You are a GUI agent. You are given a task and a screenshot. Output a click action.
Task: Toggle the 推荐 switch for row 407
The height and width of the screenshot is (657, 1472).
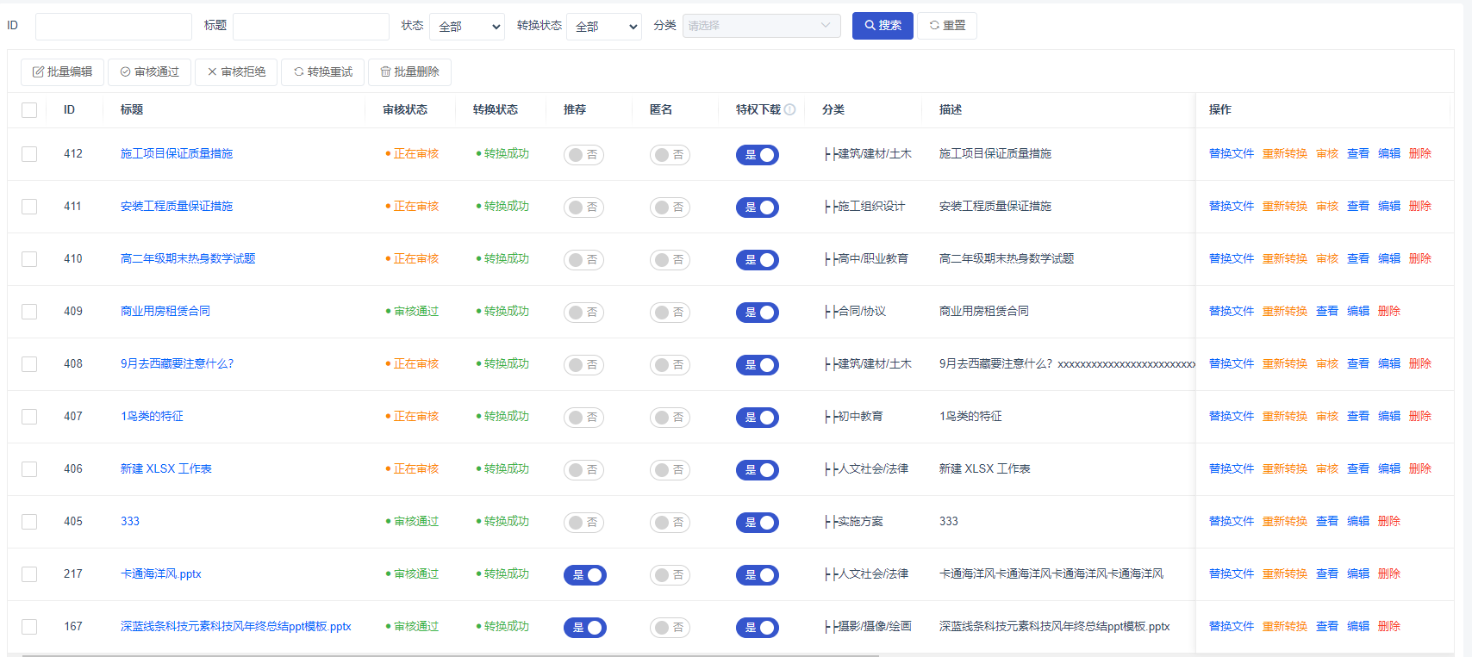(583, 418)
